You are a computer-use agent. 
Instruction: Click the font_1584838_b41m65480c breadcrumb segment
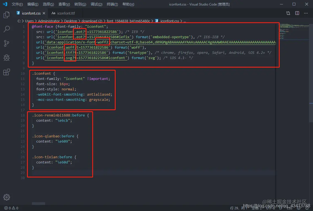pyautogui.click(x=128, y=21)
